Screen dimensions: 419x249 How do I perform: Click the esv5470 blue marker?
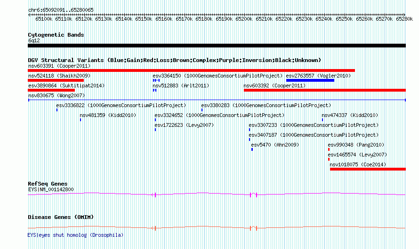(x=252, y=149)
